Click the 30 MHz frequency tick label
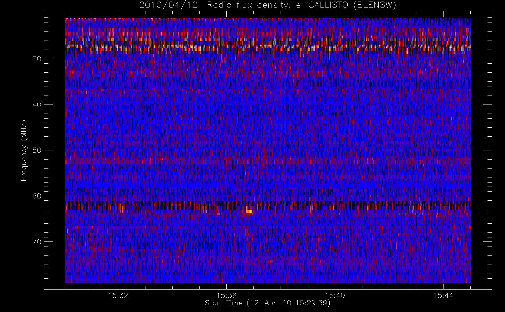The width and height of the screenshot is (505, 312). [37, 59]
